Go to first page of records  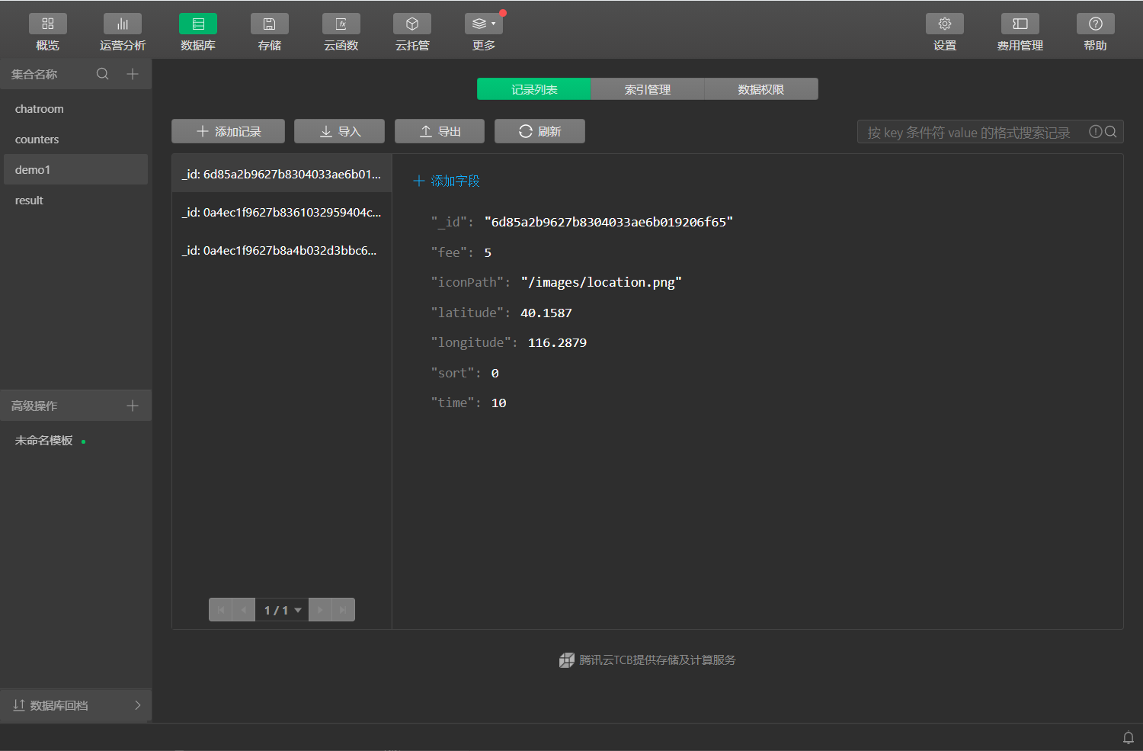(x=221, y=610)
